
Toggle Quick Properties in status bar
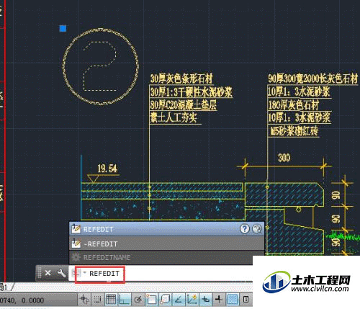[x=246, y=300]
